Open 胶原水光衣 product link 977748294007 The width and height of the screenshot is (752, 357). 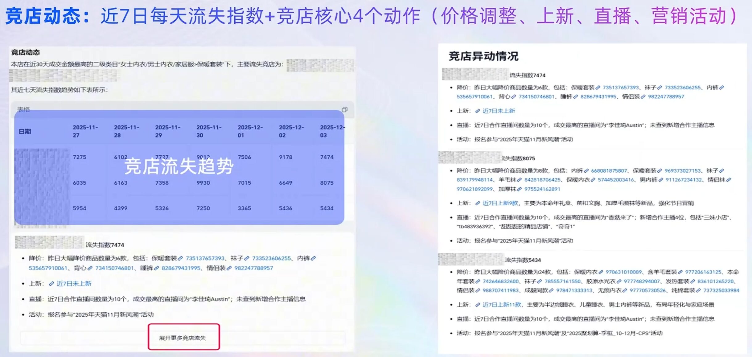[x=642, y=281]
